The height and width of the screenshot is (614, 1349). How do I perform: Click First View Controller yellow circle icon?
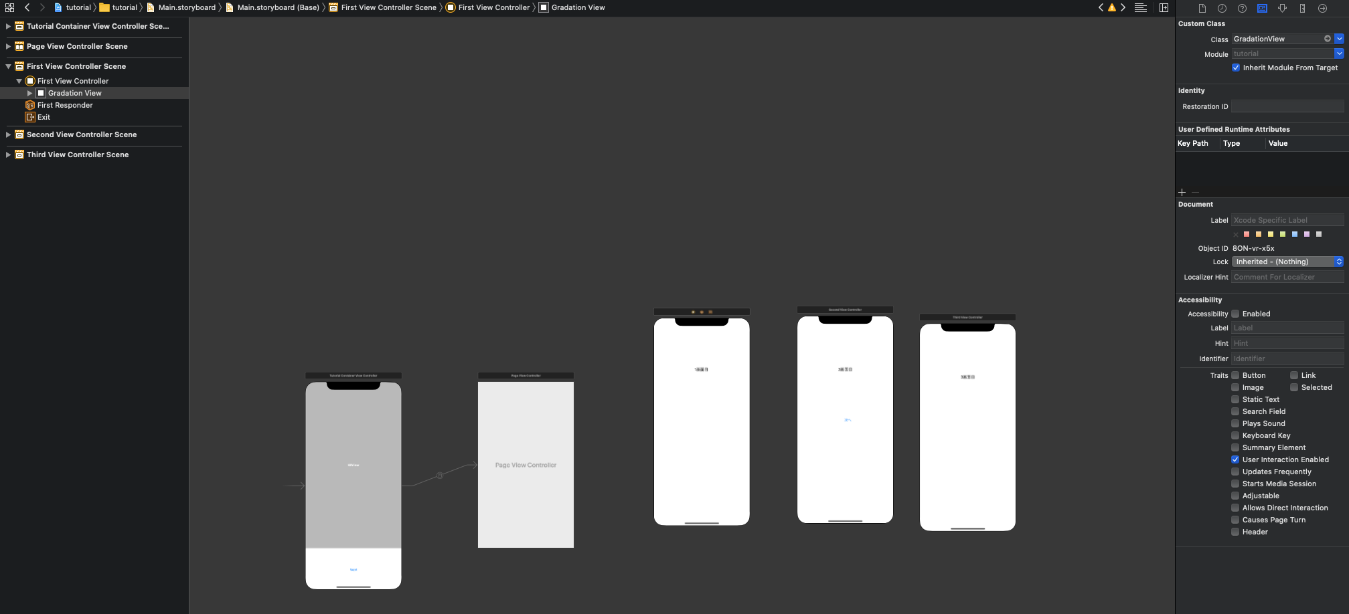[30, 81]
